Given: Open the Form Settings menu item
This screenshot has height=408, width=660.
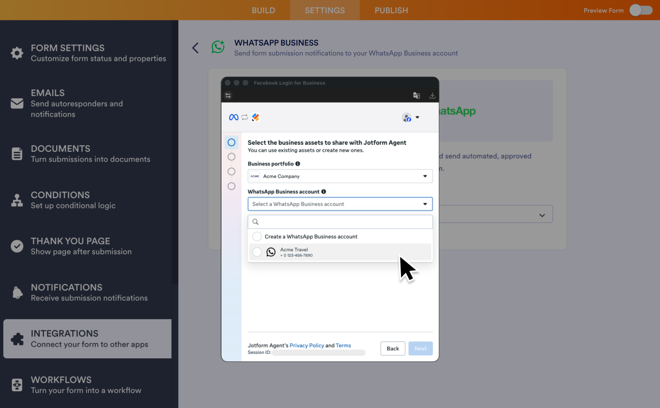Looking at the screenshot, I should tap(87, 53).
